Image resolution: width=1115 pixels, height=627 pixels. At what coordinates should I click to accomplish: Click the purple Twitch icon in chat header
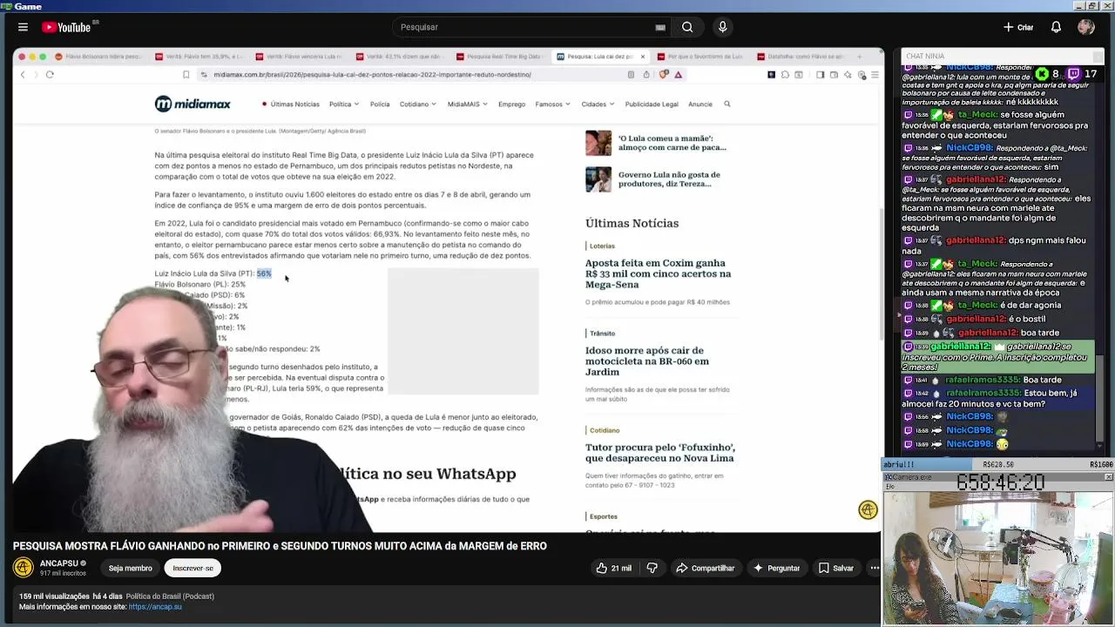[1073, 75]
